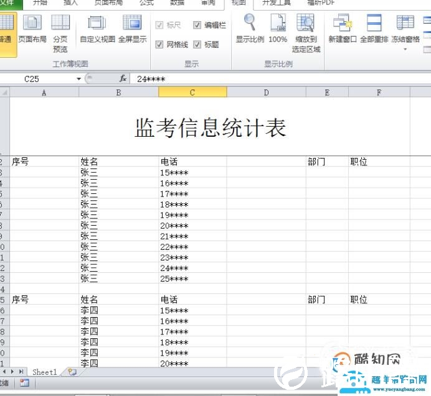Select the cell containing 21****

point(192,236)
